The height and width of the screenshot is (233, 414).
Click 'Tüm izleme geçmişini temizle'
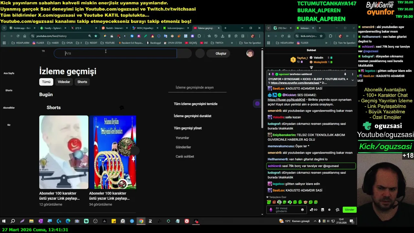click(196, 104)
